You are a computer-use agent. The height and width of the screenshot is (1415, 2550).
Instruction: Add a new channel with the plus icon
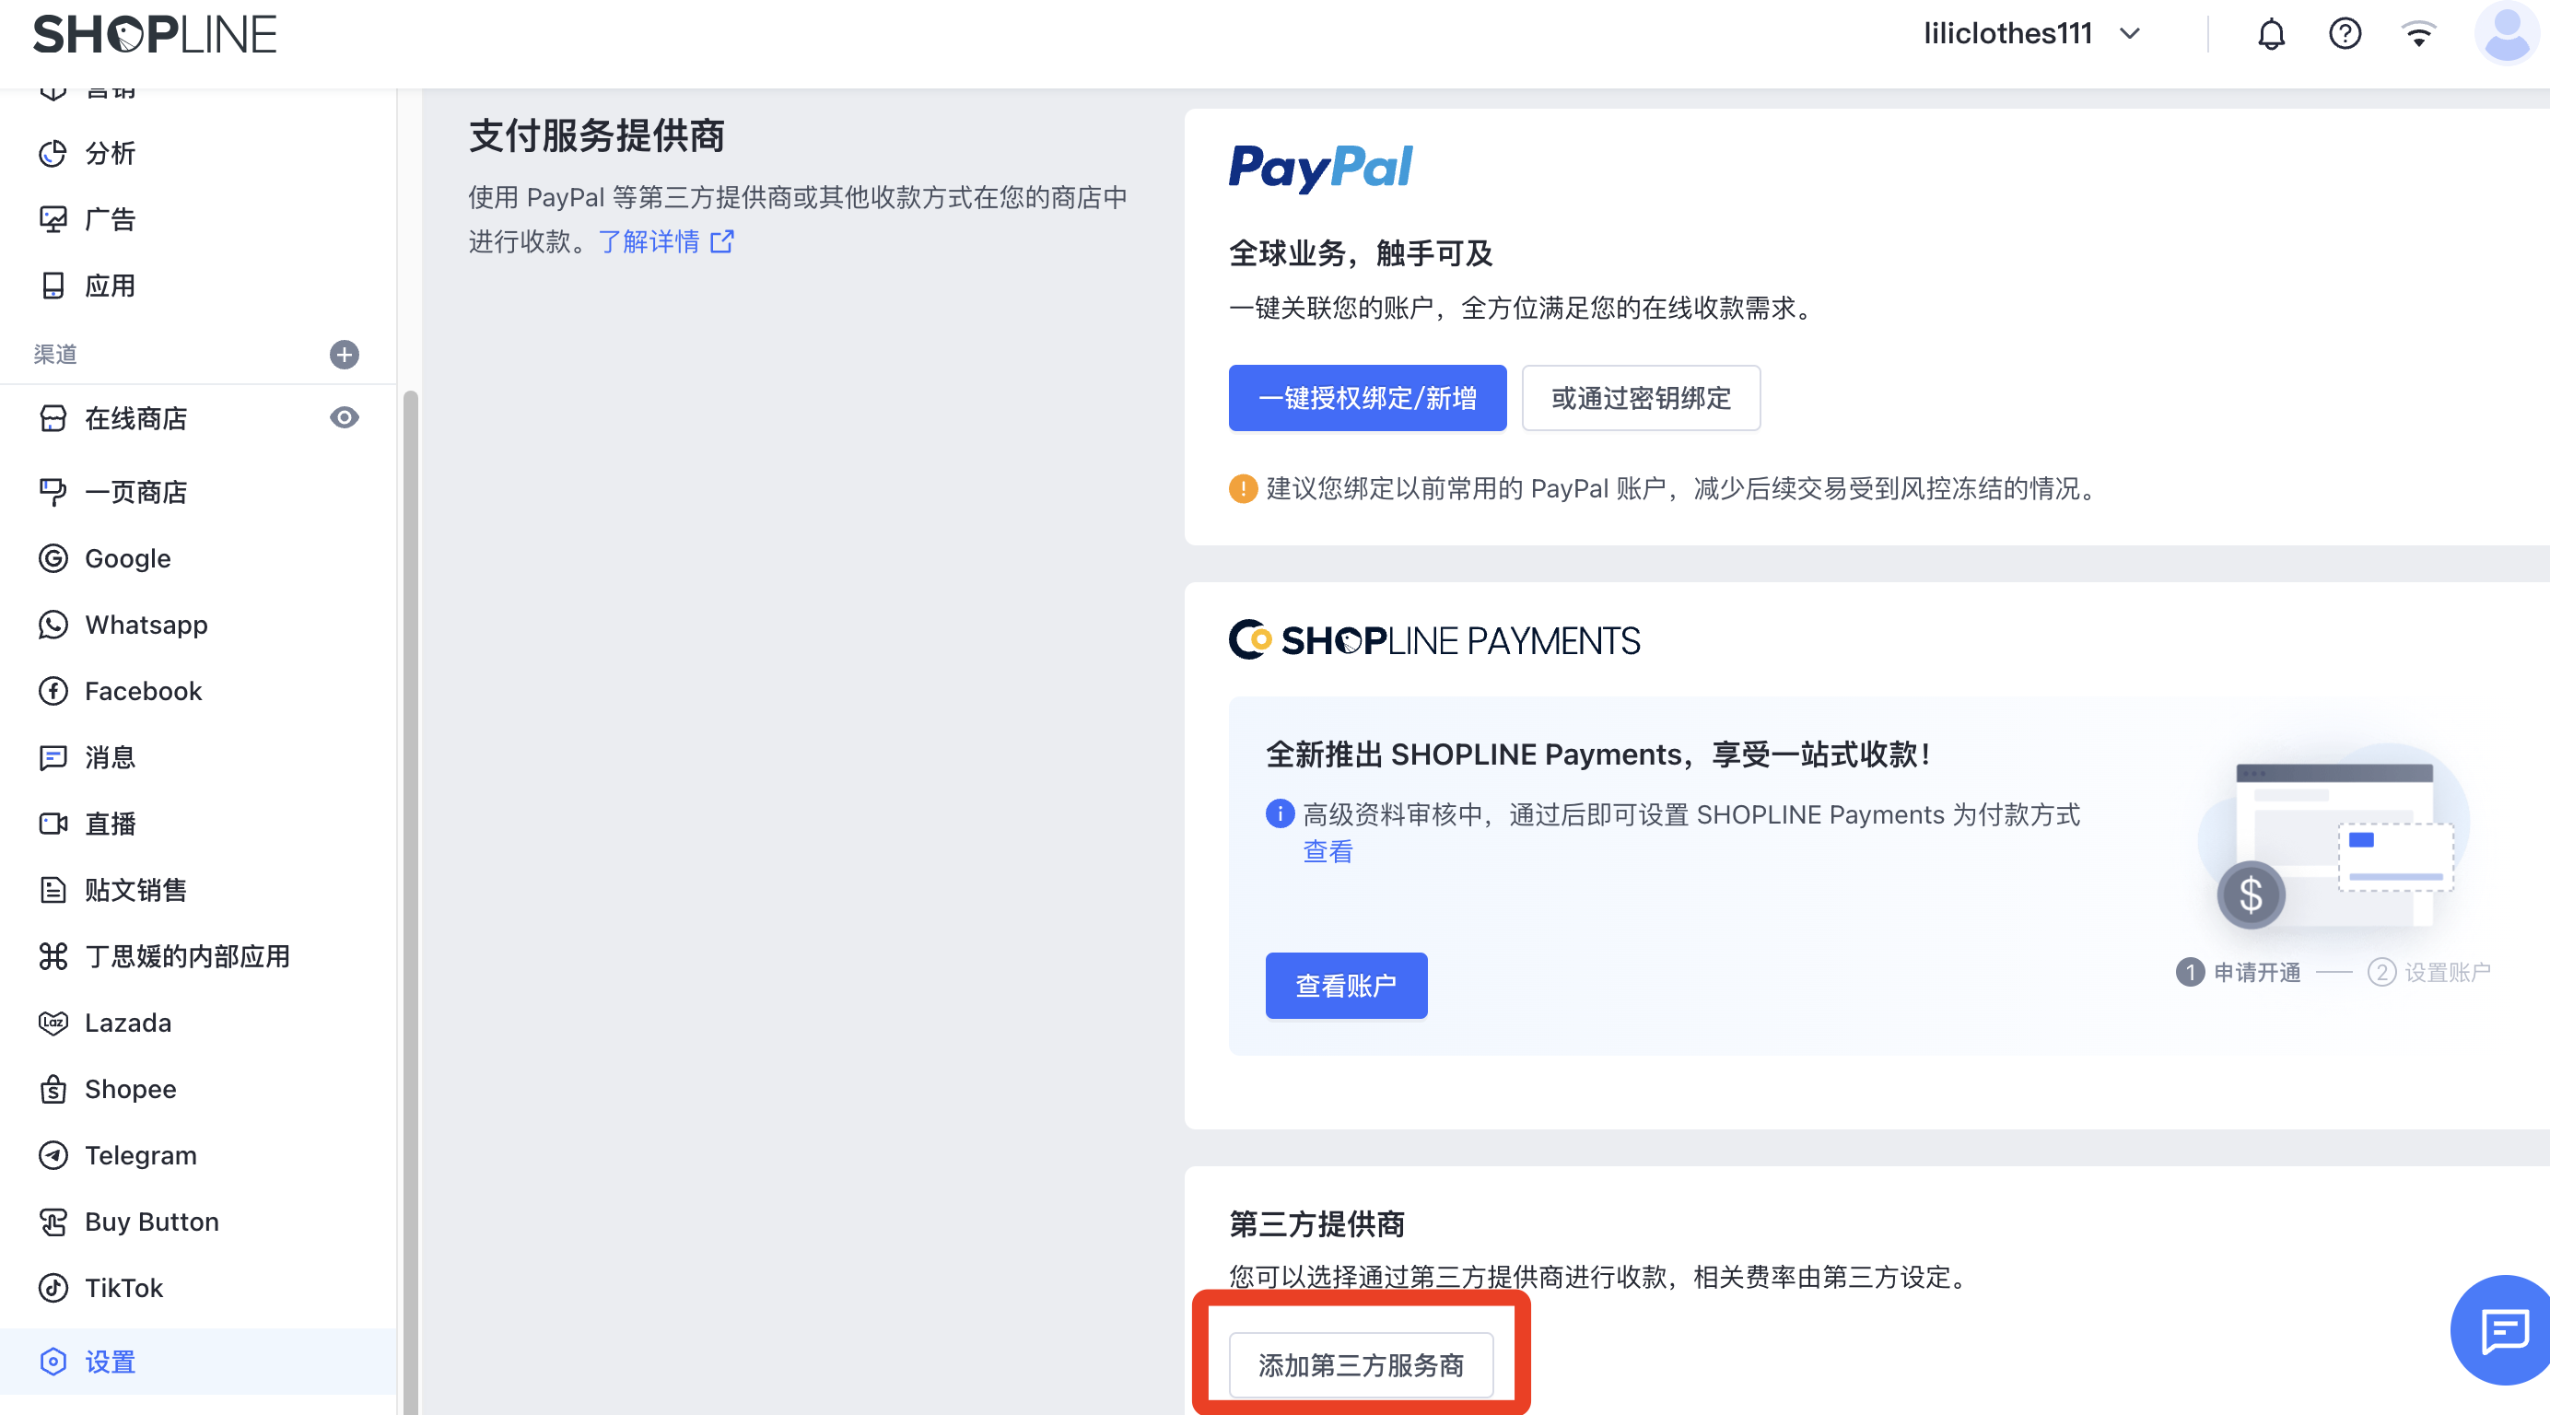[x=344, y=355]
